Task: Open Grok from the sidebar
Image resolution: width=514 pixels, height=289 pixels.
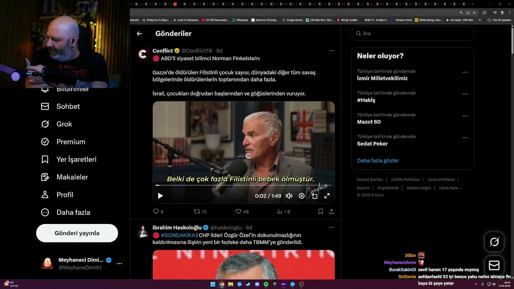Action: pos(56,124)
